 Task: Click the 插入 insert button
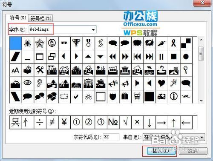pyautogui.click(x=161, y=151)
